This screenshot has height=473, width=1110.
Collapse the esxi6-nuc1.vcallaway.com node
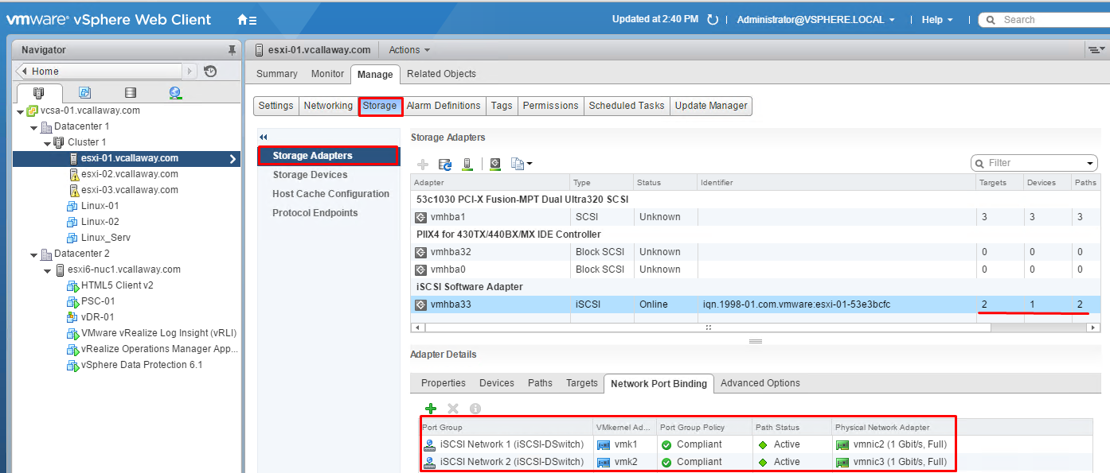coord(47,270)
